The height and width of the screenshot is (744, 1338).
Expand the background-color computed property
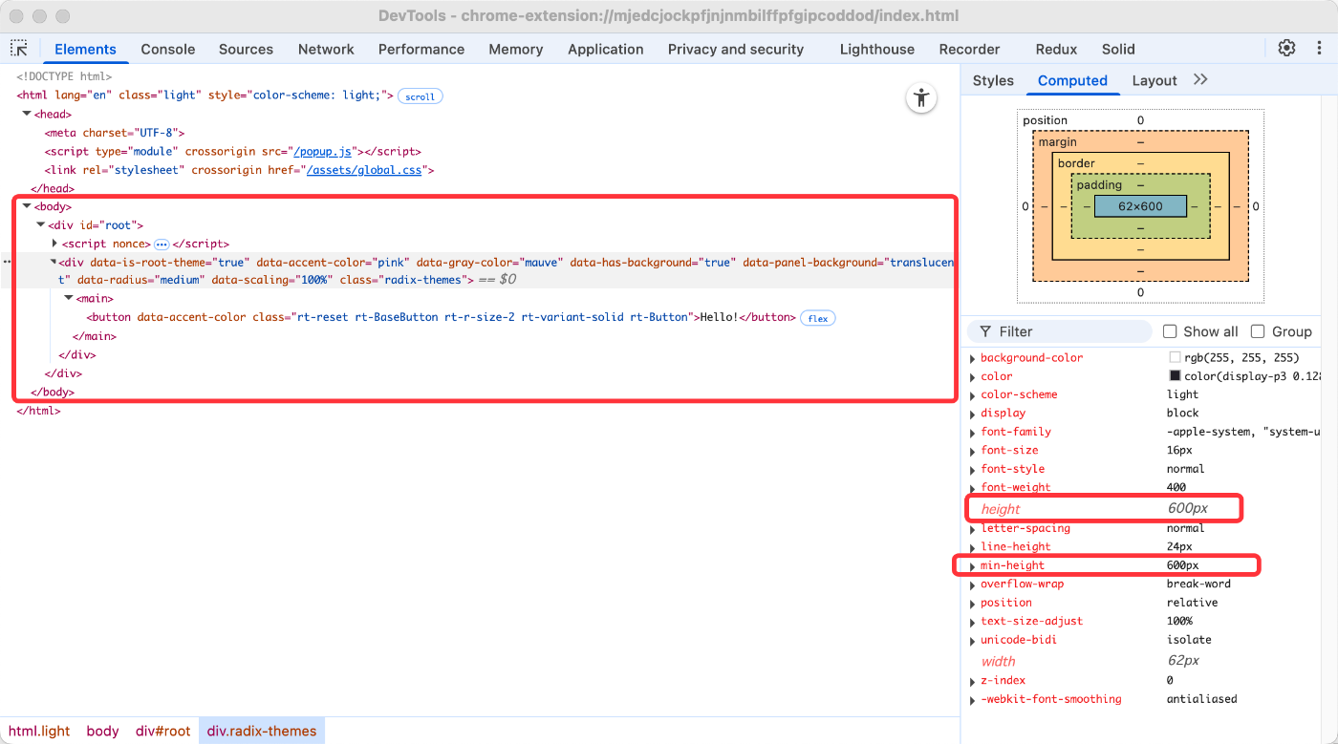(972, 358)
